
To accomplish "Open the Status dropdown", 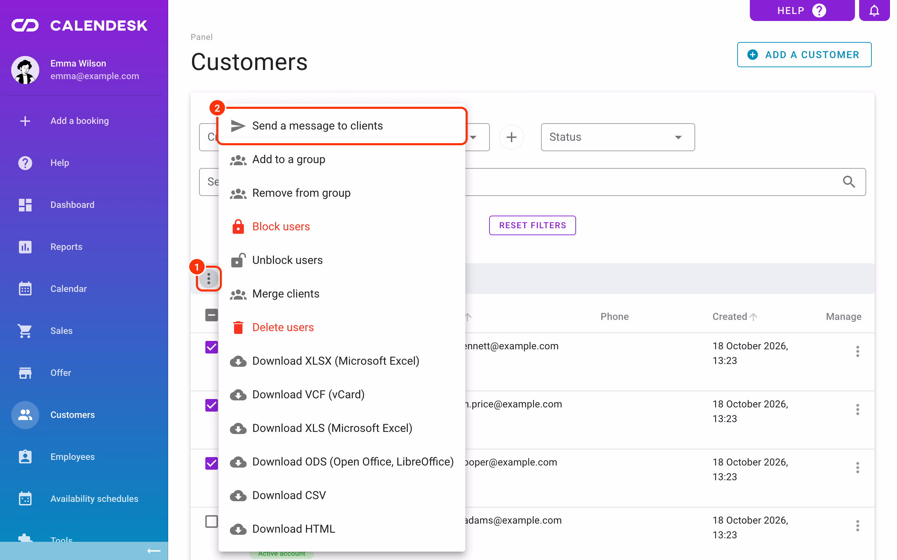I will point(618,137).
